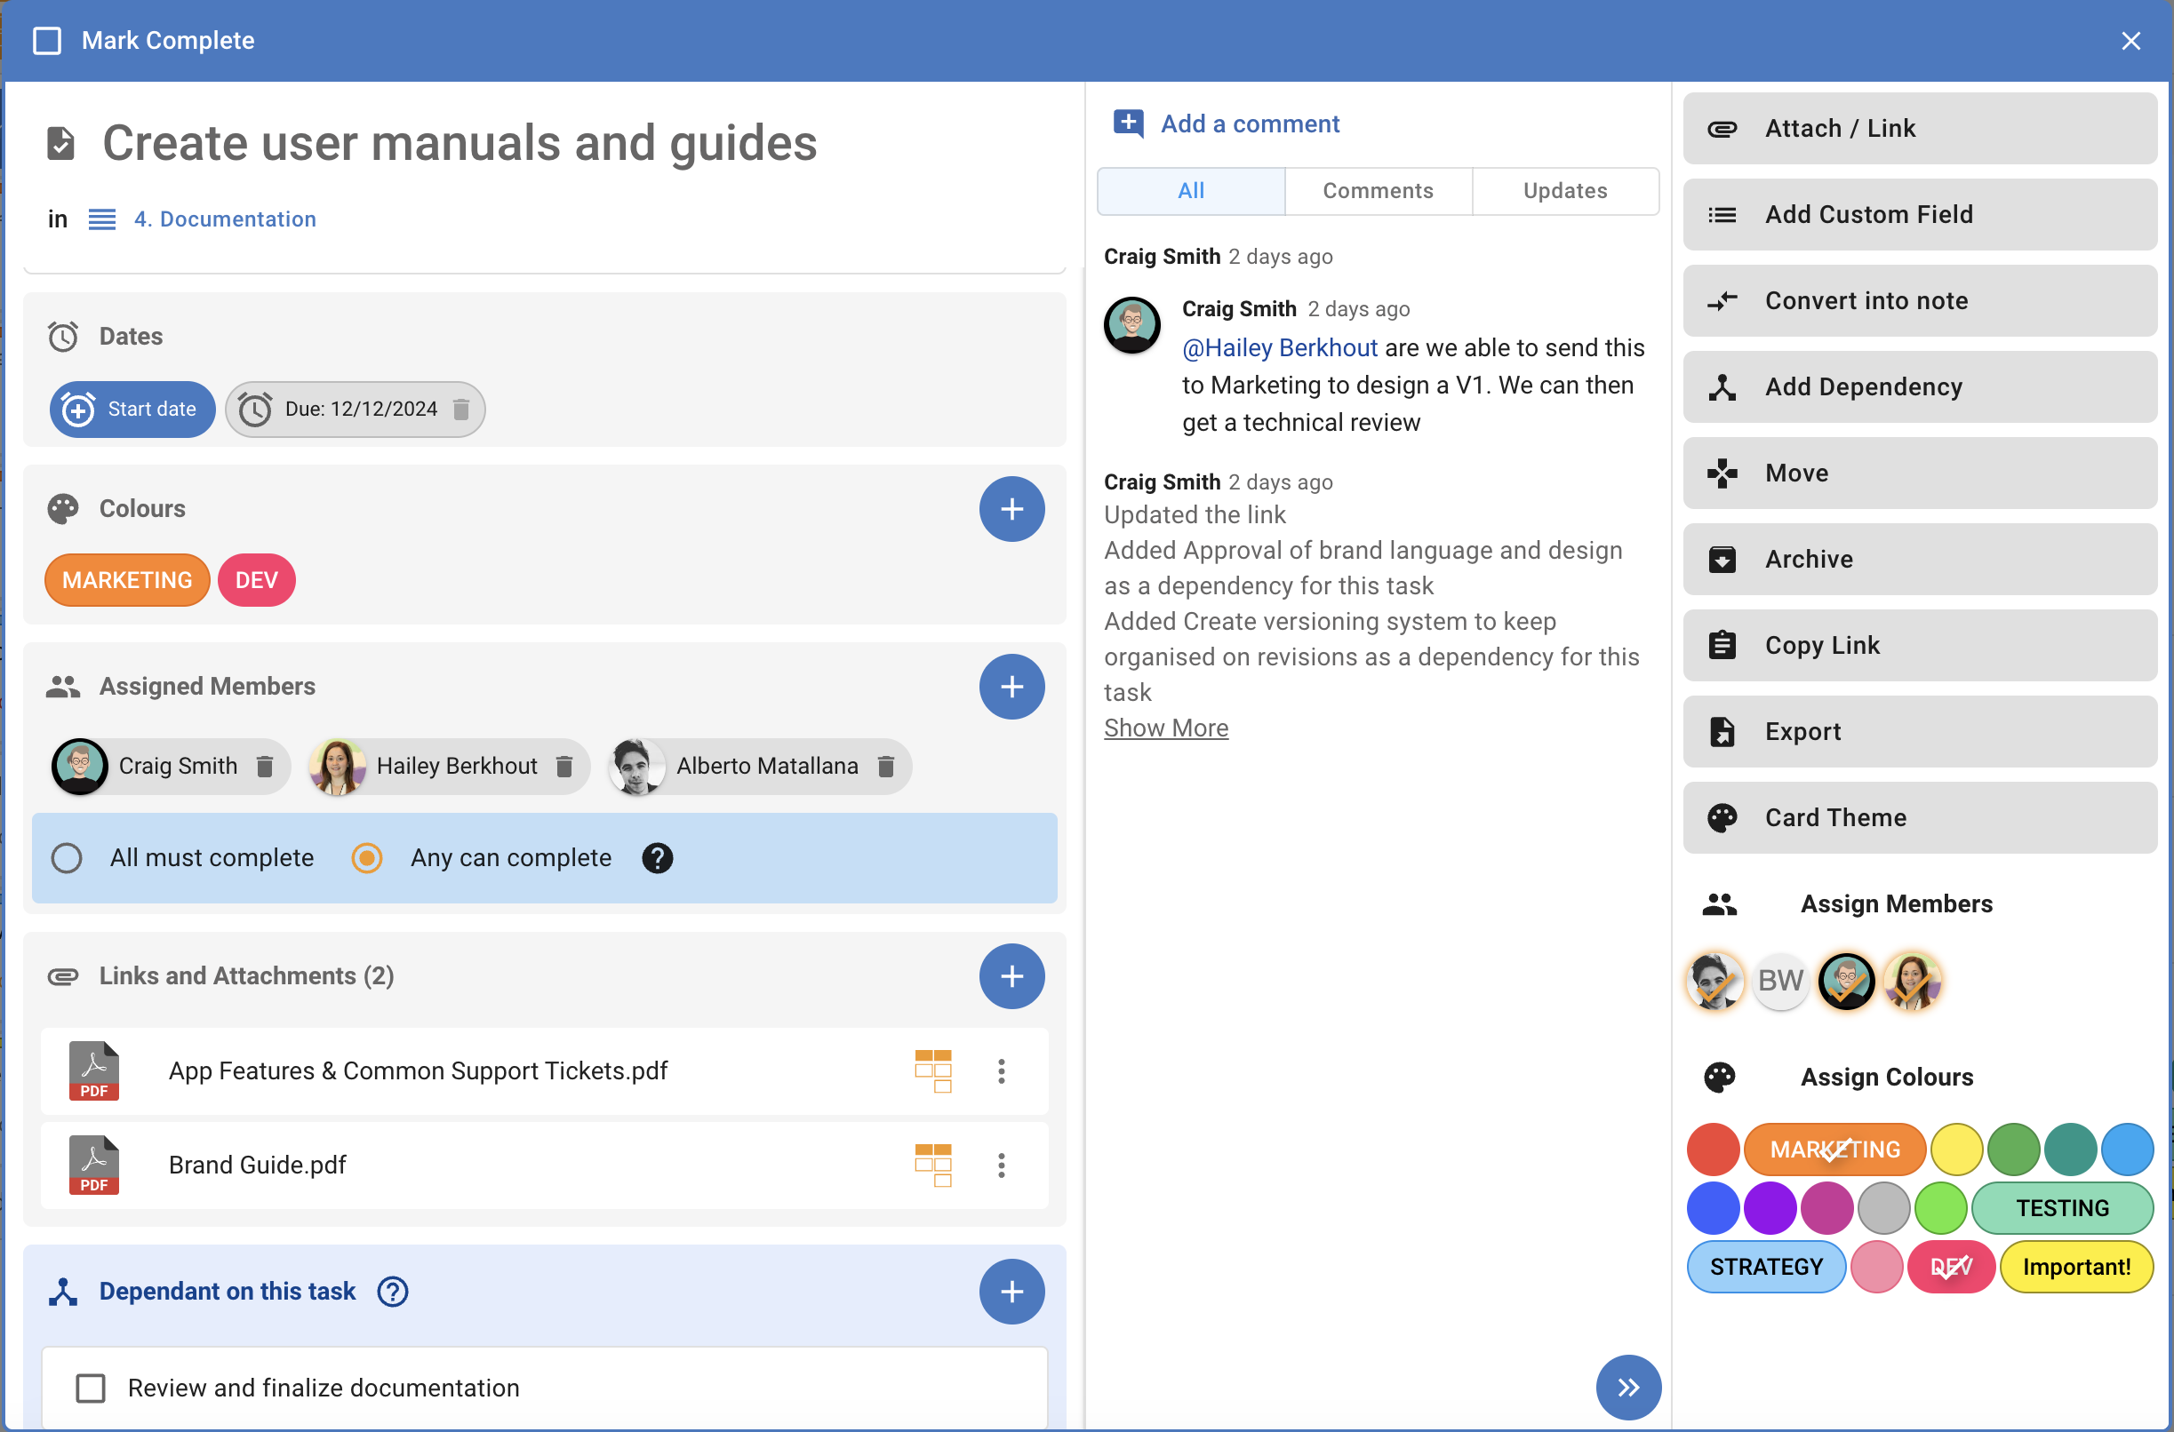Click help icon beside Dependant on this task

click(x=393, y=1292)
